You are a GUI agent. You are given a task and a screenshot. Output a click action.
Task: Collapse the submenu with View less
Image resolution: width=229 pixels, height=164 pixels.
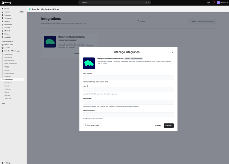(8, 99)
